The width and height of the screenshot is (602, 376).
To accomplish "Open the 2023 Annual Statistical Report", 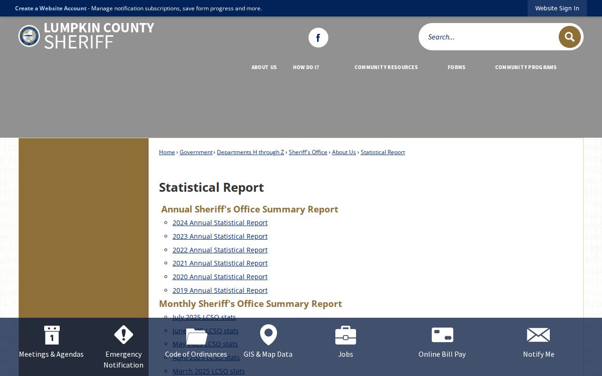I will (220, 236).
